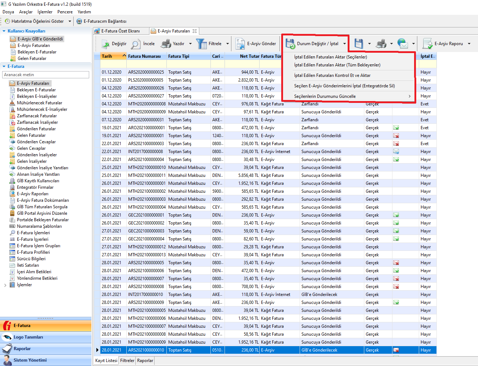Click the Aranacak metin search field
The width and height of the screenshot is (478, 366).
point(45,75)
